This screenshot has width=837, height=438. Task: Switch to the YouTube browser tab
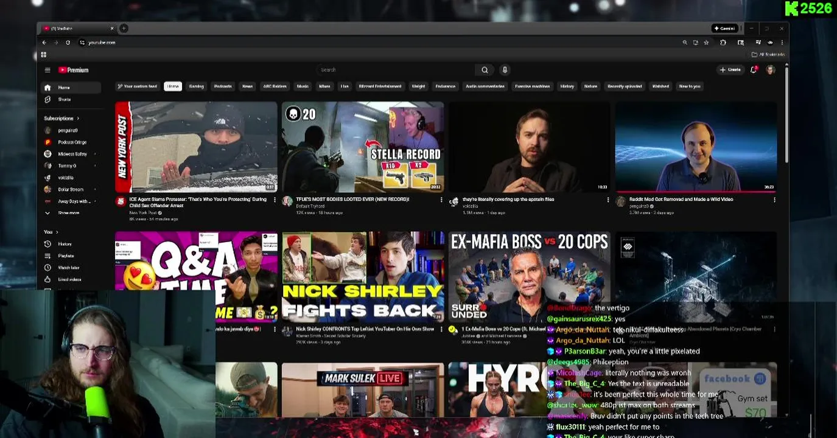click(78, 28)
